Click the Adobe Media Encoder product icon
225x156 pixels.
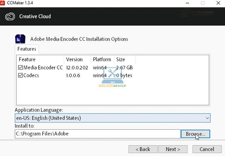20,39
